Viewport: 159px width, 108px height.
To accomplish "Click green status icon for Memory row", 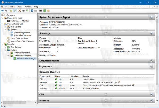I will point(56,88).
